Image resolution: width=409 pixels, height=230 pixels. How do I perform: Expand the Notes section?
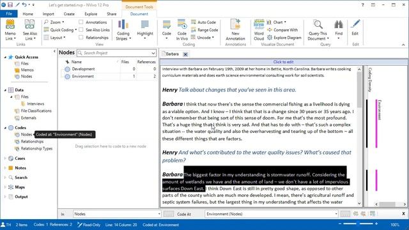click(5, 168)
